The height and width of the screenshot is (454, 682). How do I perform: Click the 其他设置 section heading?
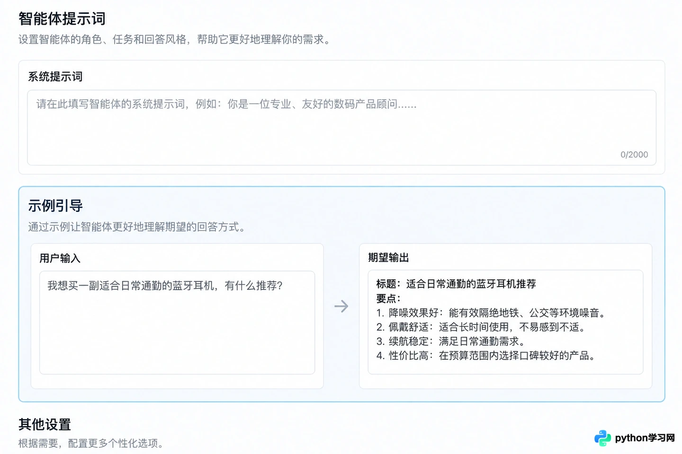click(x=45, y=424)
